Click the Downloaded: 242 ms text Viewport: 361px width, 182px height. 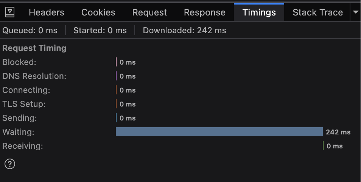pyautogui.click(x=184, y=31)
